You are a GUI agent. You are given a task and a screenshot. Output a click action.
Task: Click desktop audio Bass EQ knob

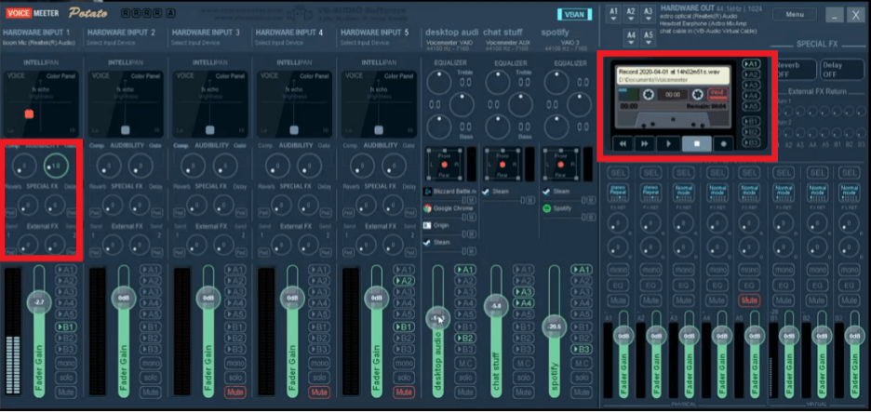point(439,127)
